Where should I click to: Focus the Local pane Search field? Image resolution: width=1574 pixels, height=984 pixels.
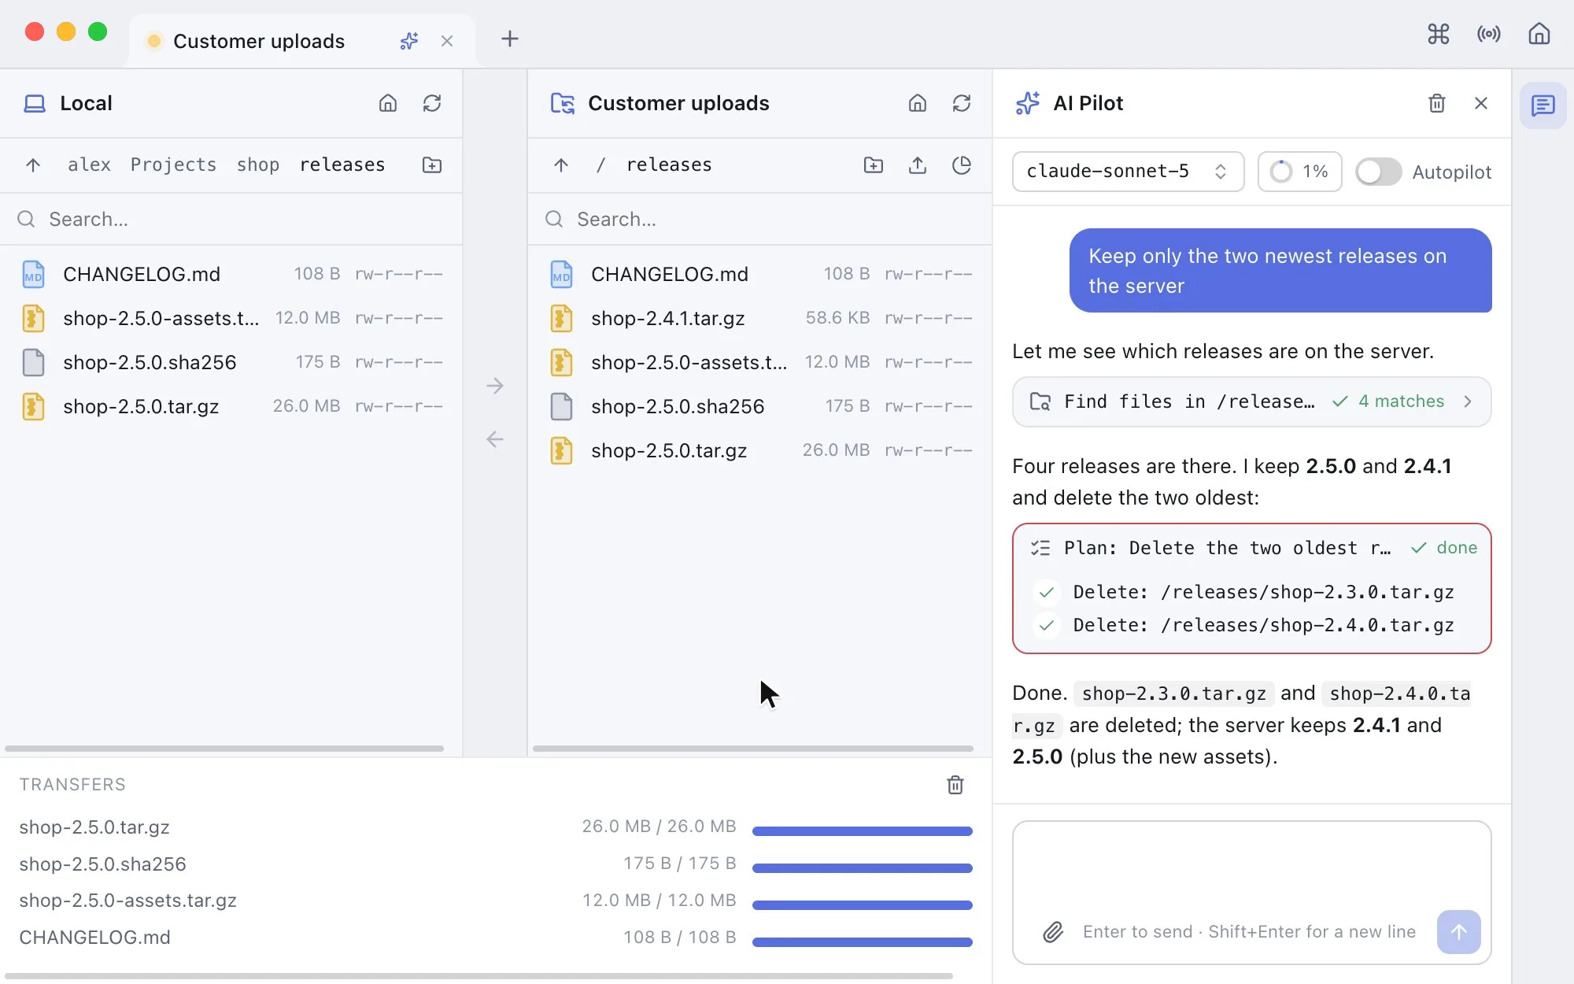pyautogui.click(x=231, y=219)
